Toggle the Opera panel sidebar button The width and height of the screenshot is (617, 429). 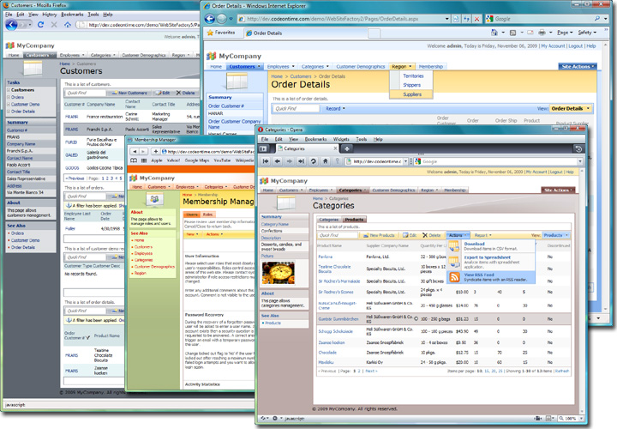pos(263,148)
